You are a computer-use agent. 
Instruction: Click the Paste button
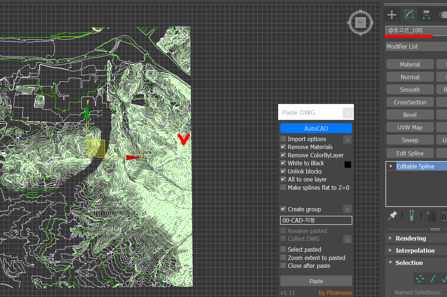point(316,281)
